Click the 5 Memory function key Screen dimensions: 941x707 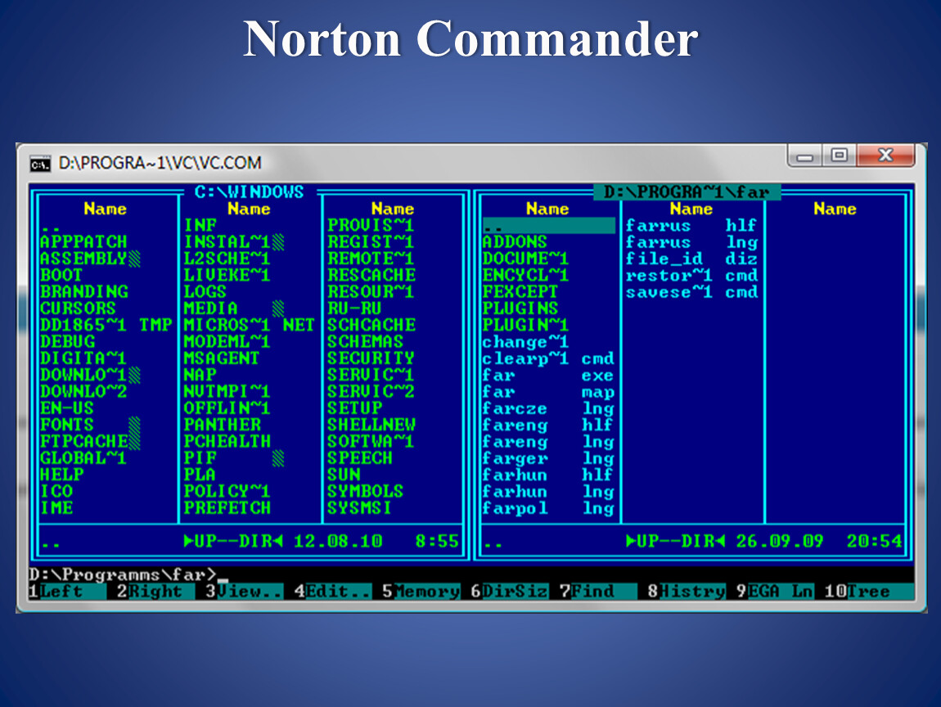coord(421,591)
